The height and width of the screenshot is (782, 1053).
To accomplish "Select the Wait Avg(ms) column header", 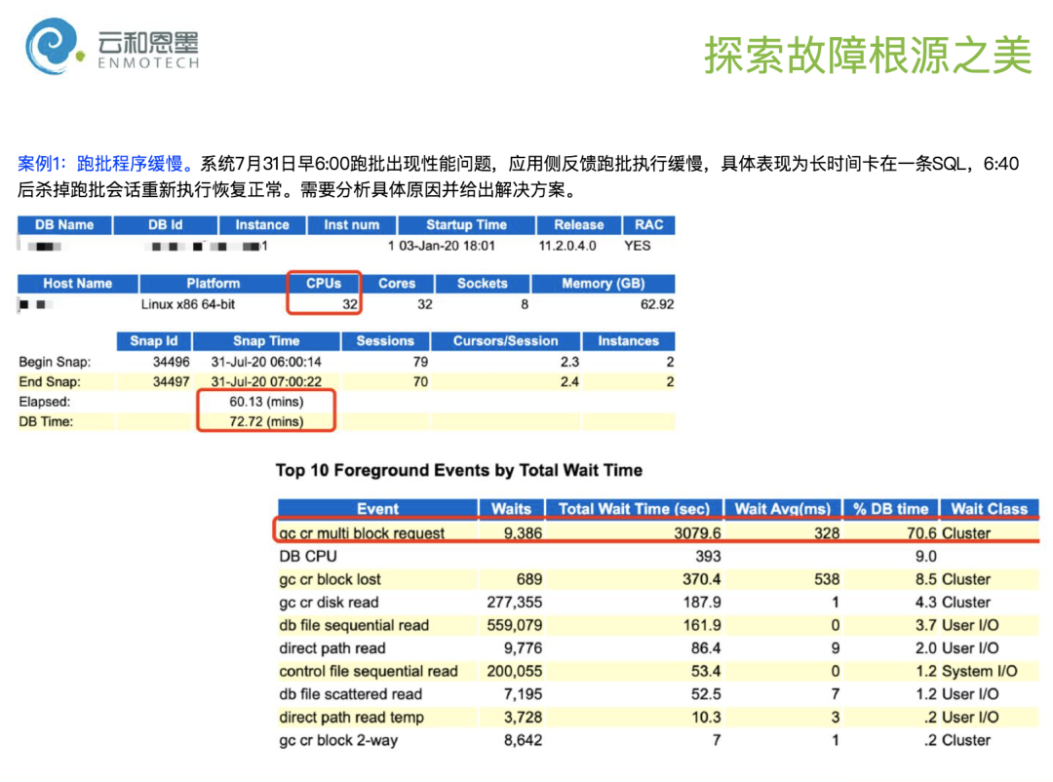I will (x=782, y=509).
